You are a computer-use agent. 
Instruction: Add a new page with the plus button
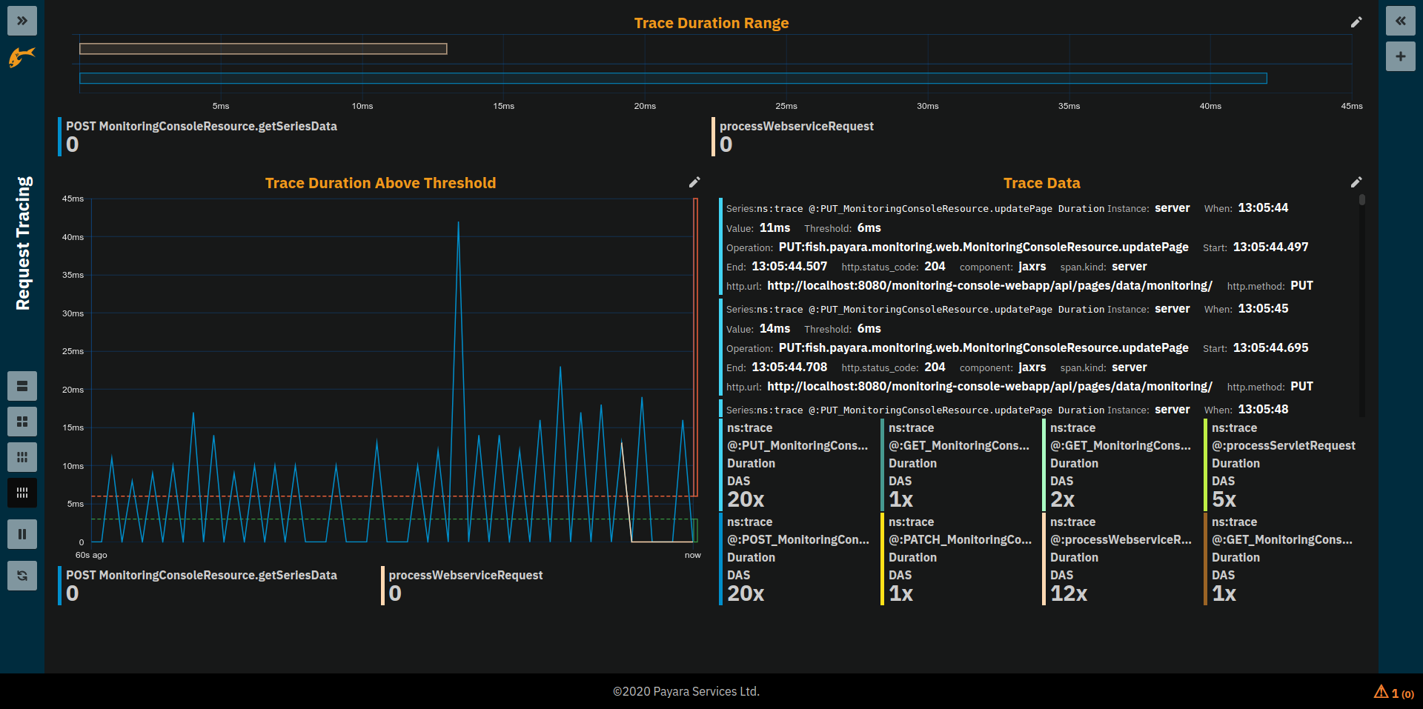point(1401,56)
